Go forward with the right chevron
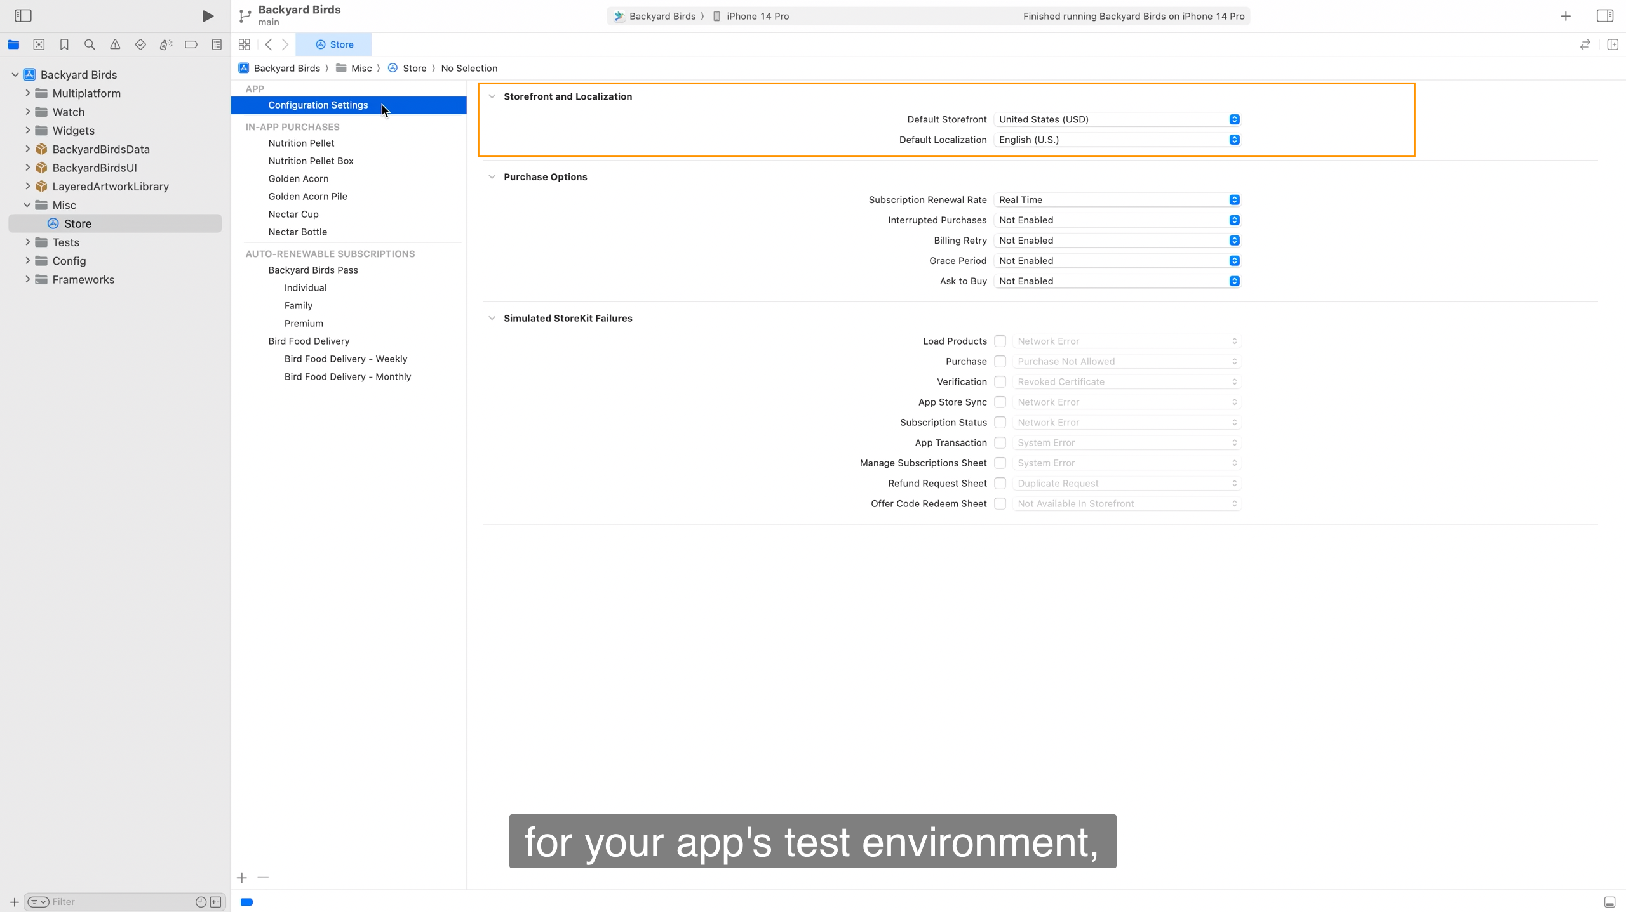 [285, 44]
